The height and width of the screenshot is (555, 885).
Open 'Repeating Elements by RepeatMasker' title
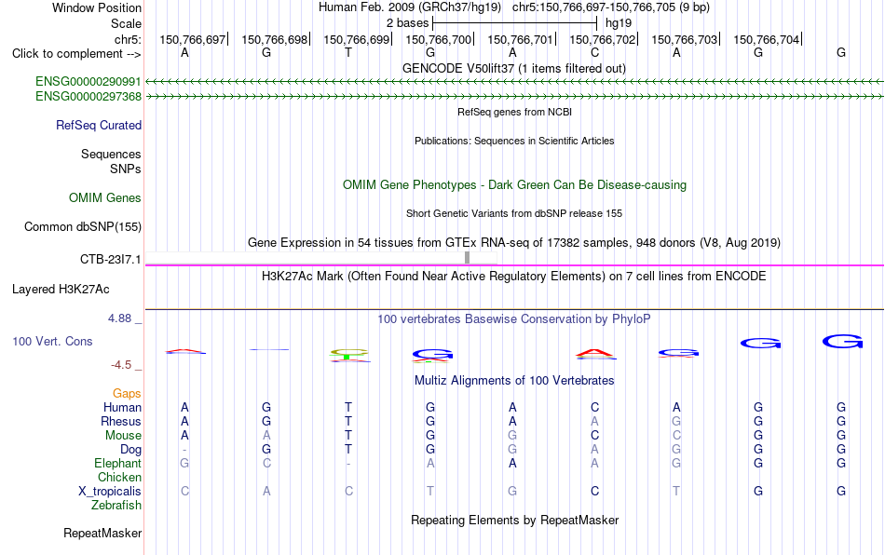click(x=514, y=520)
